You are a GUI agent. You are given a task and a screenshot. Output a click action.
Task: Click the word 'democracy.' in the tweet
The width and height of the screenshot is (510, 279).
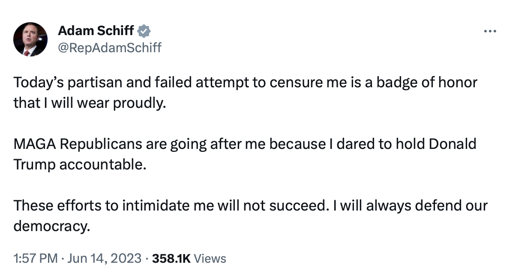click(52, 226)
